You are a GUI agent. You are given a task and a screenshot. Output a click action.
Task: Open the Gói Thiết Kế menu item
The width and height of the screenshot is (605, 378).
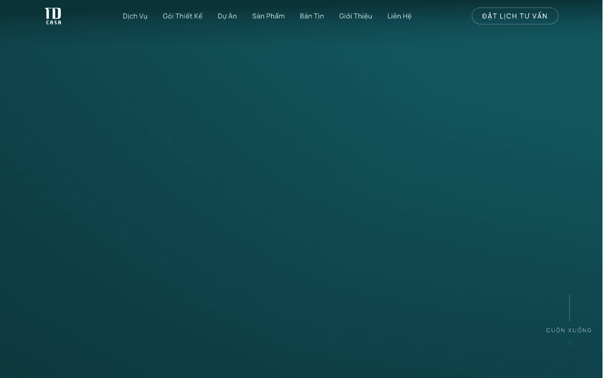click(183, 16)
